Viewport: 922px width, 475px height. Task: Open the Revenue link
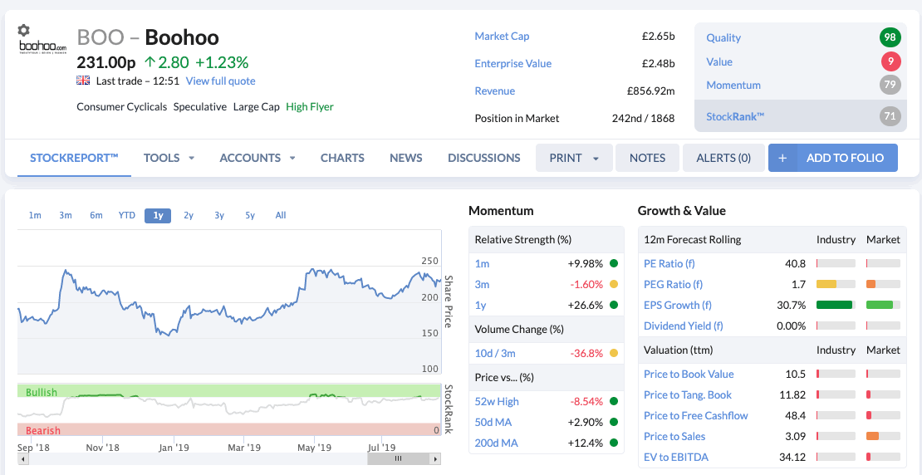click(x=494, y=91)
